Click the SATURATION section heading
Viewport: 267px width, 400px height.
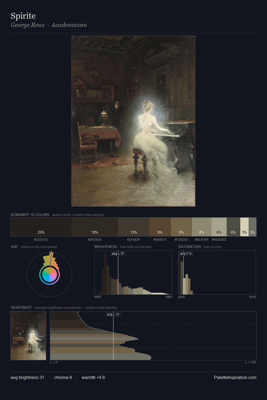pyautogui.click(x=190, y=247)
